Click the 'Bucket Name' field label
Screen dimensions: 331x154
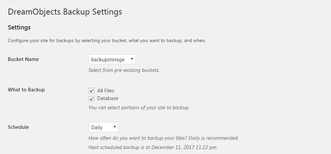click(23, 59)
